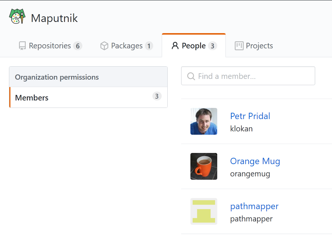The image size is (332, 243).
Task: Select Members in Organization permissions
Action: (x=88, y=97)
